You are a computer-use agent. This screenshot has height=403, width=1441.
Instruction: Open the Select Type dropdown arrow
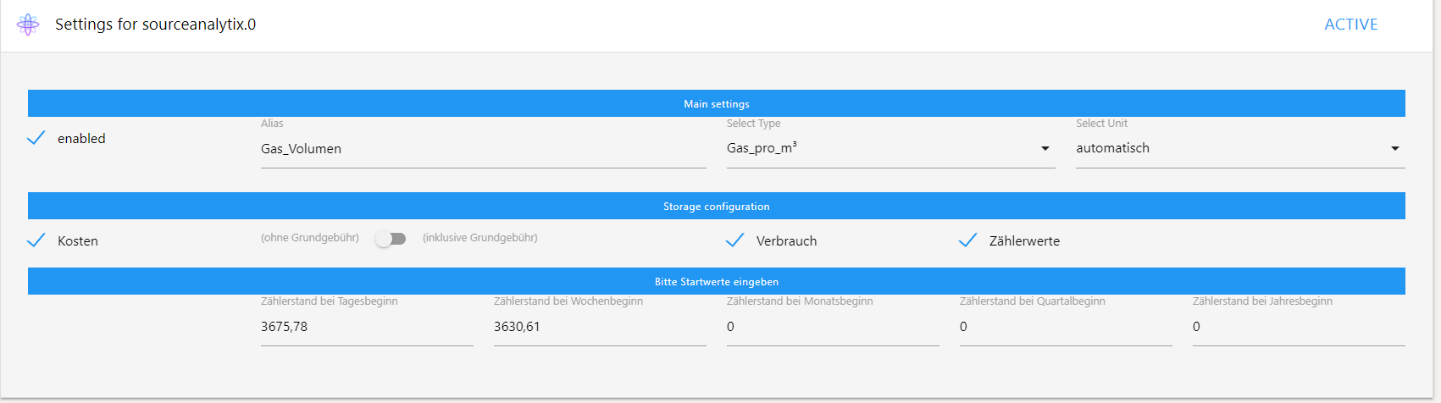[x=1045, y=149]
